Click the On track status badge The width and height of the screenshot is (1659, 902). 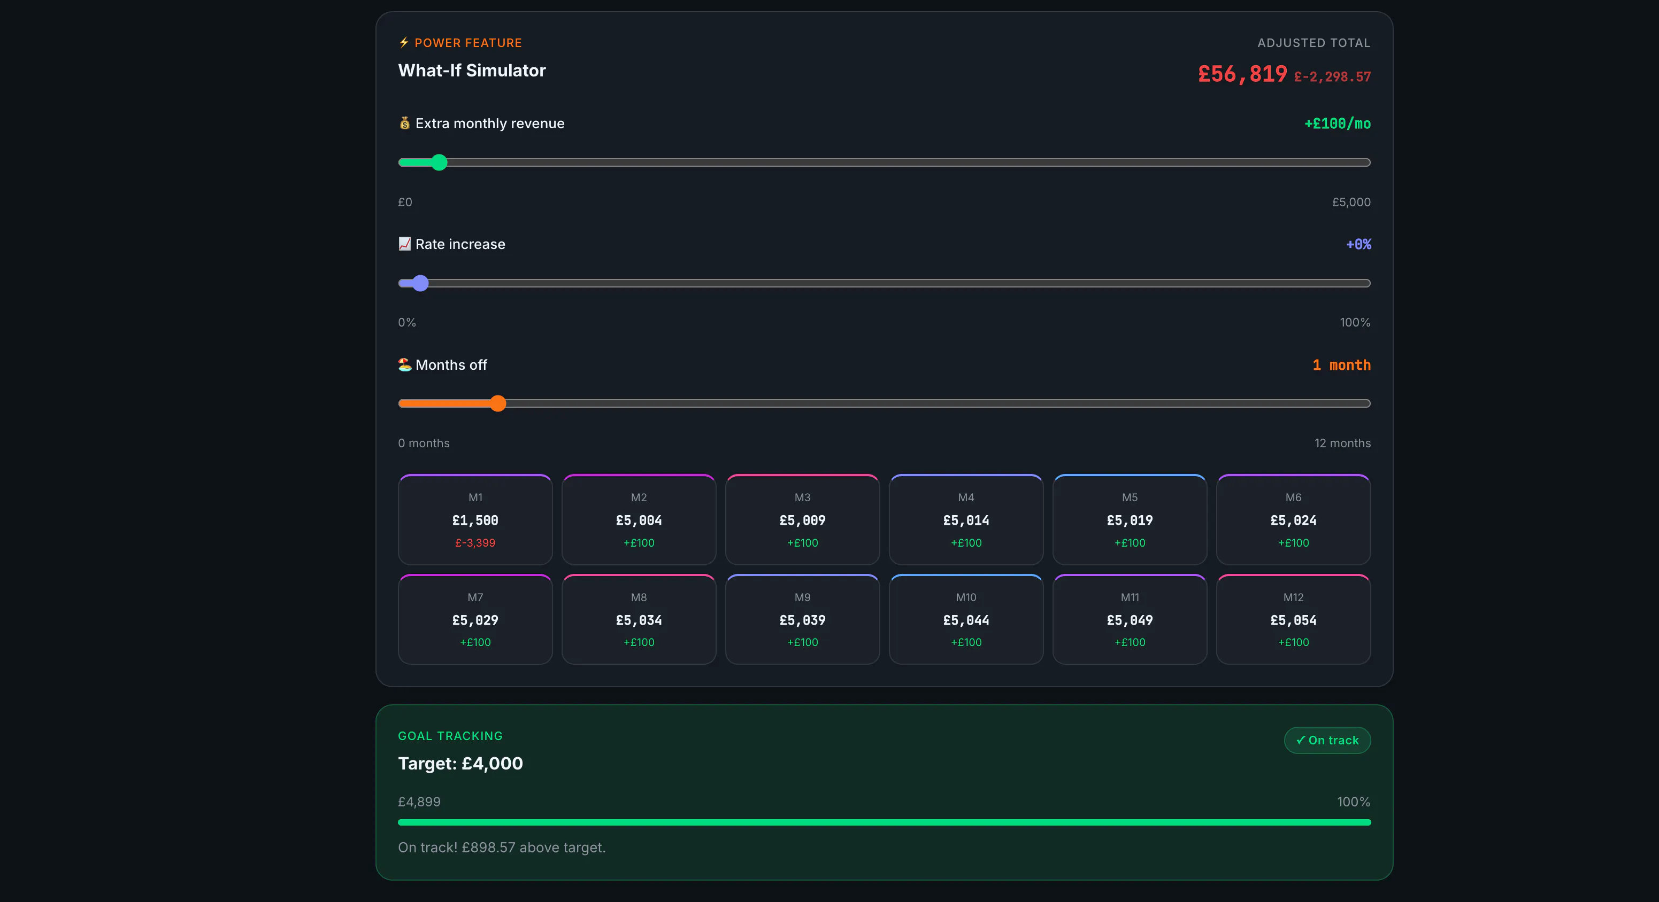[1327, 740]
